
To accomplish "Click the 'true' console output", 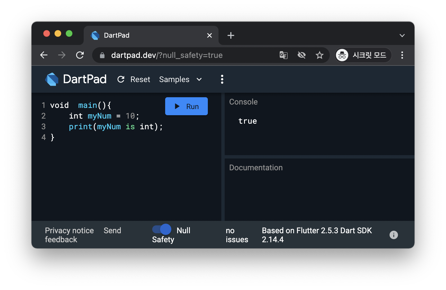I will pyautogui.click(x=248, y=121).
